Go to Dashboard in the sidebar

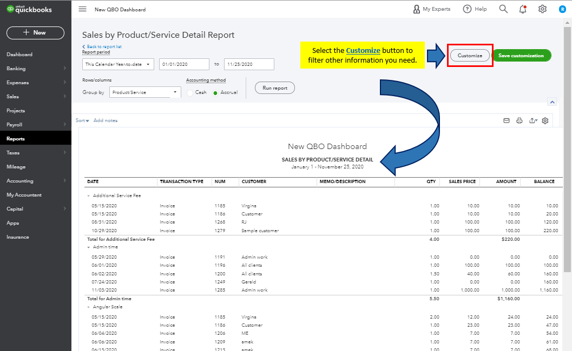point(19,54)
